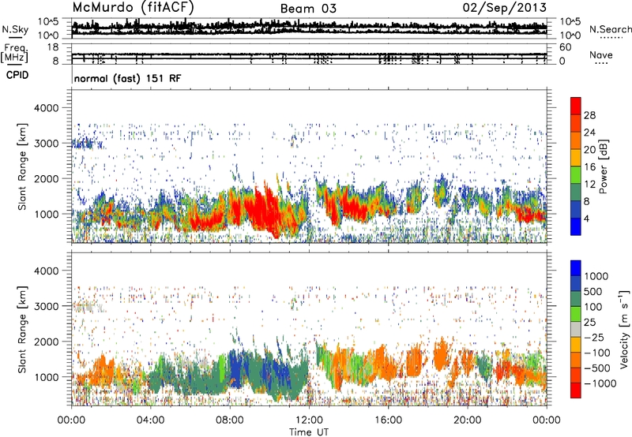Image resolution: width=632 pixels, height=437 pixels.
Task: Click the 'N.Search' legend label
Action: pyautogui.click(x=611, y=29)
